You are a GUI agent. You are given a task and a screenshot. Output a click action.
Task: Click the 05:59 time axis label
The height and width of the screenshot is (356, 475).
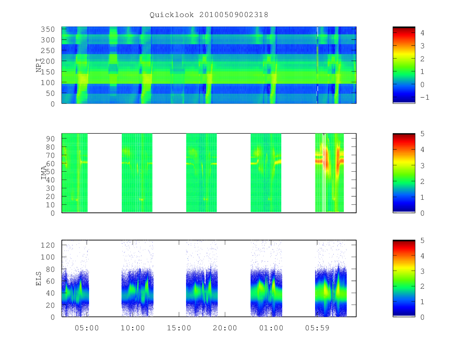click(317, 328)
